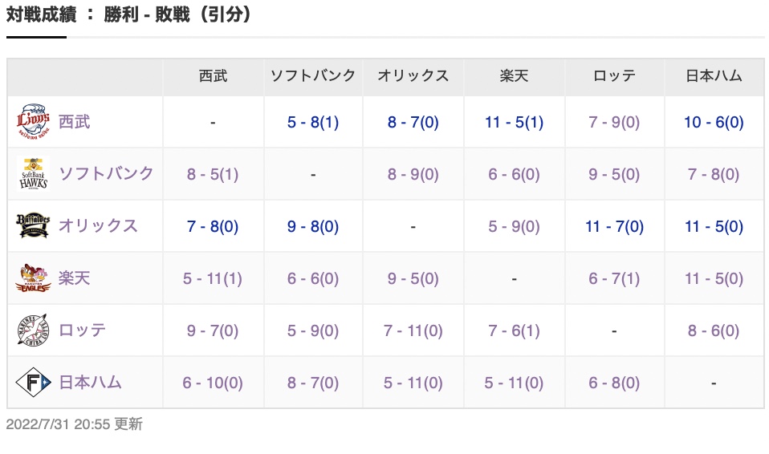
Task: Open 西武 vs ソフトバンク record 5 - 8(1)
Action: point(313,122)
